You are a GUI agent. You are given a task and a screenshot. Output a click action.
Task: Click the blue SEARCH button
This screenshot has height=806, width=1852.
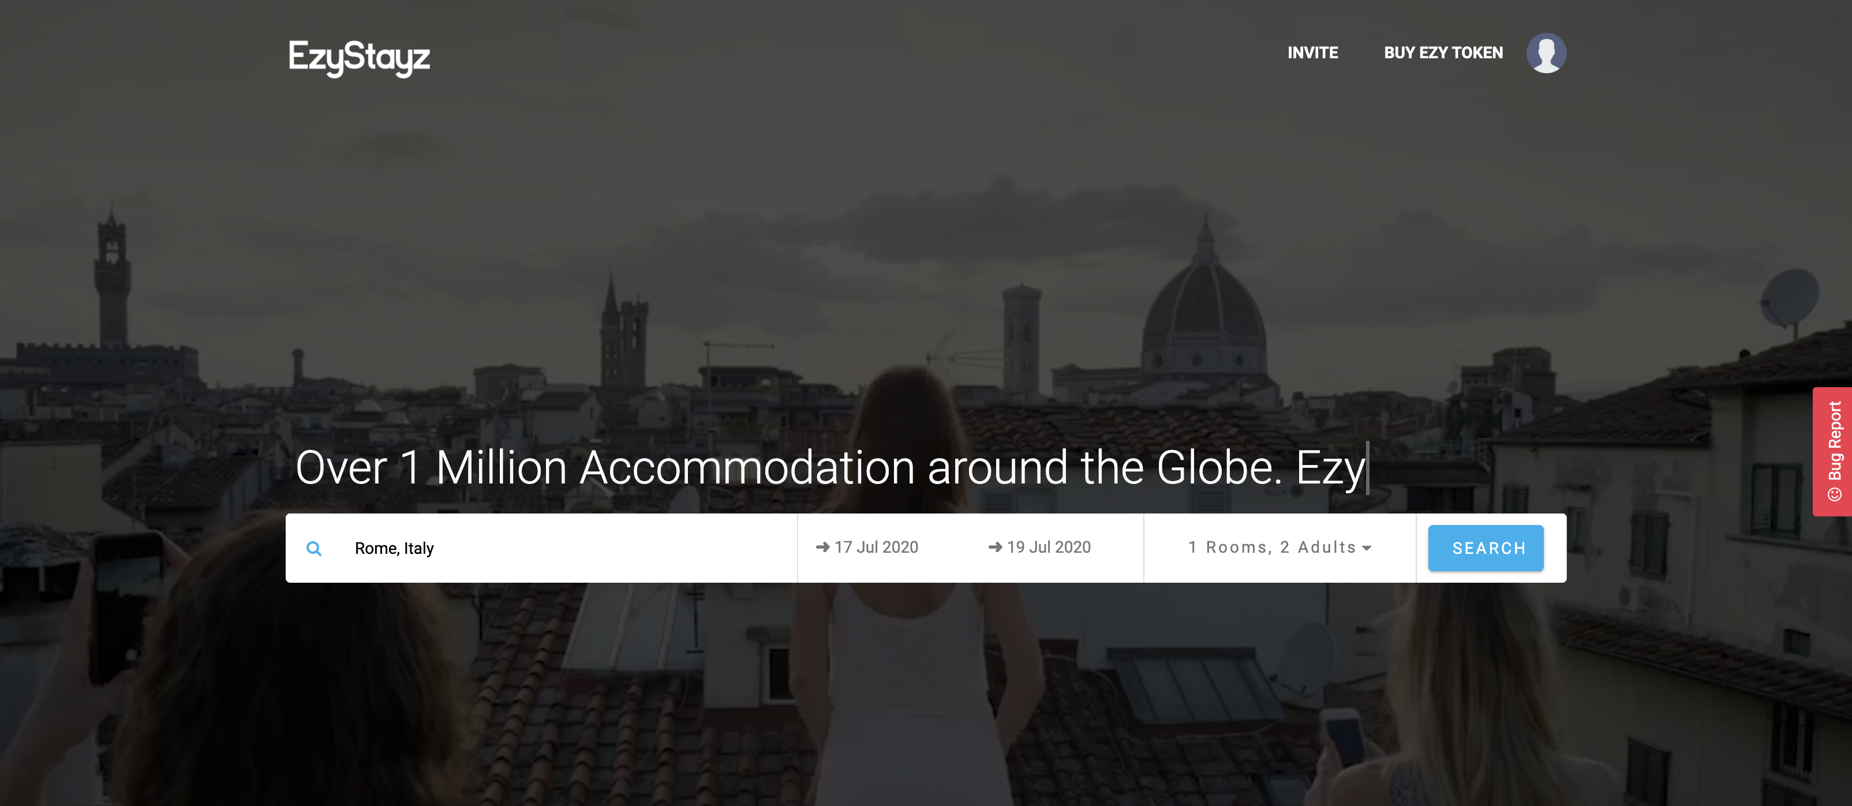coord(1486,548)
